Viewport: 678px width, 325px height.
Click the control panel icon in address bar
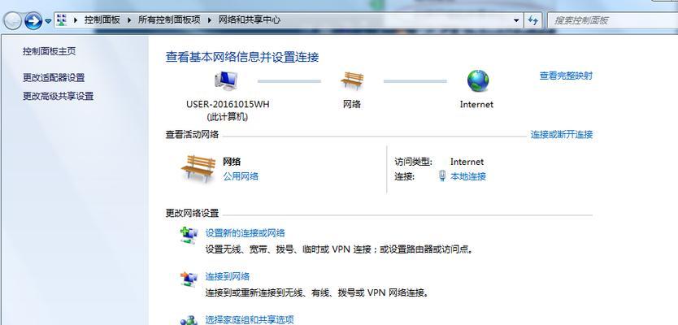click(x=62, y=19)
